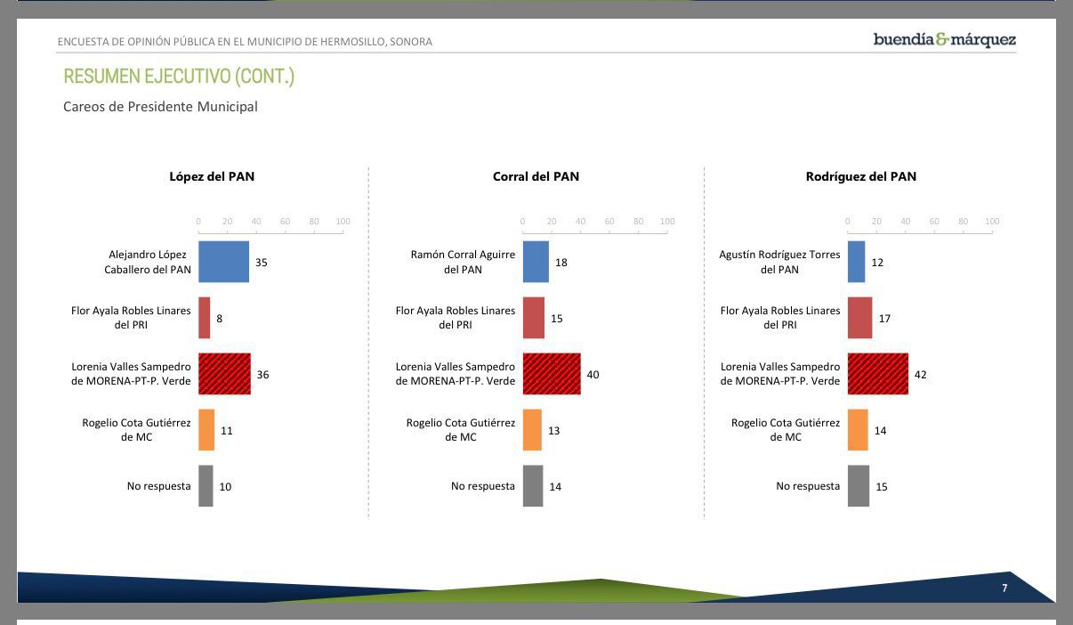Click red PRI bar valued 17

click(859, 318)
